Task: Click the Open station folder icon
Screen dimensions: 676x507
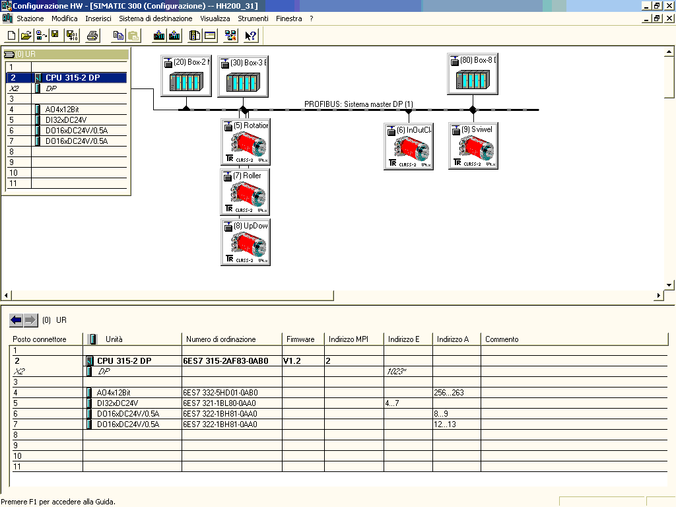Action: (26, 36)
